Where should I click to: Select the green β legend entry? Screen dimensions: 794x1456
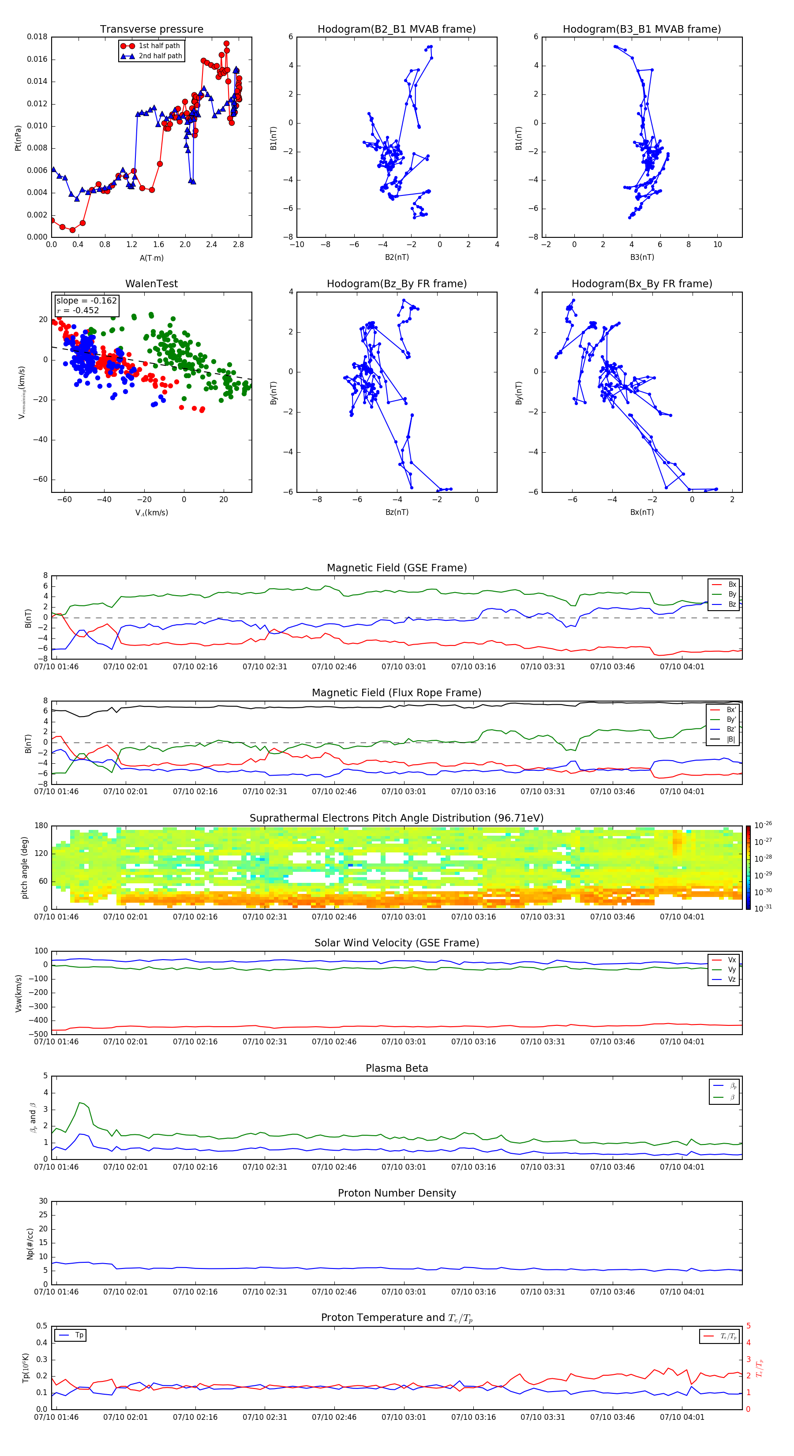click(724, 1097)
